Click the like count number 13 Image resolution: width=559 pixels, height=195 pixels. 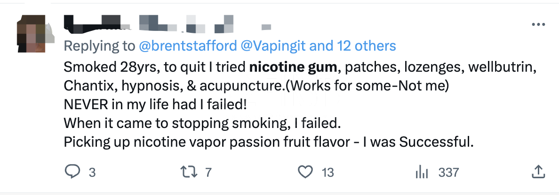click(327, 172)
